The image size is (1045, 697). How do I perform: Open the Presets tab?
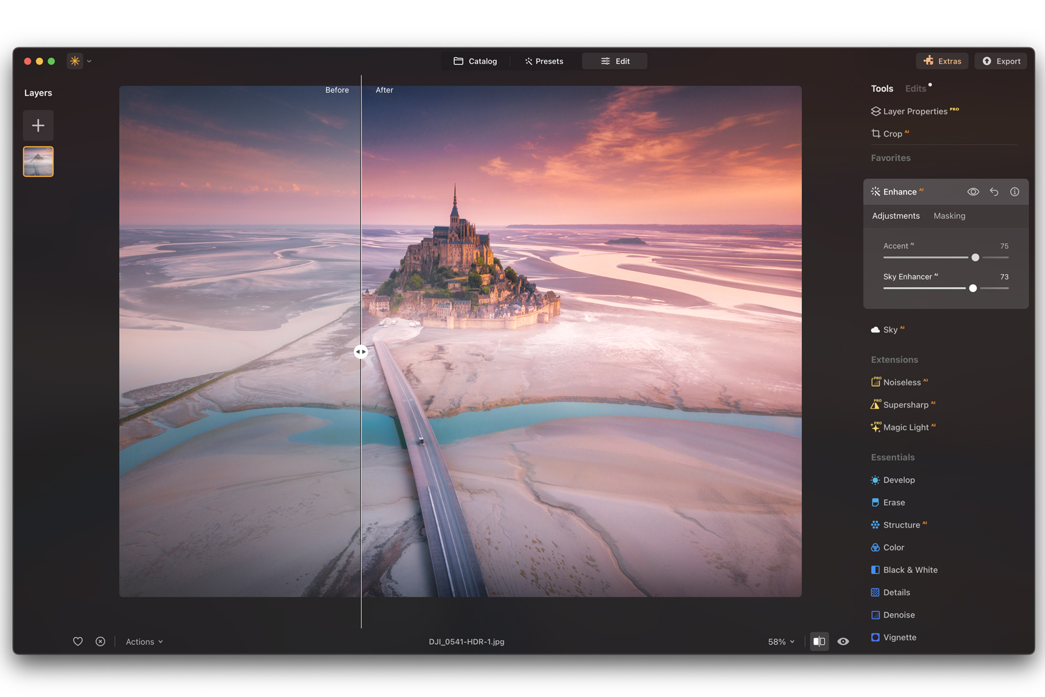(544, 61)
